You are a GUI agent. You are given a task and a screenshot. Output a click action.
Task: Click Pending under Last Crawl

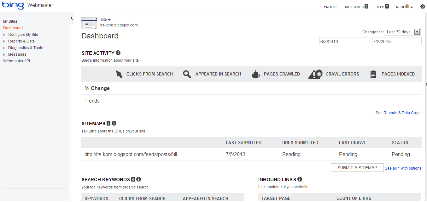pyautogui.click(x=348, y=154)
